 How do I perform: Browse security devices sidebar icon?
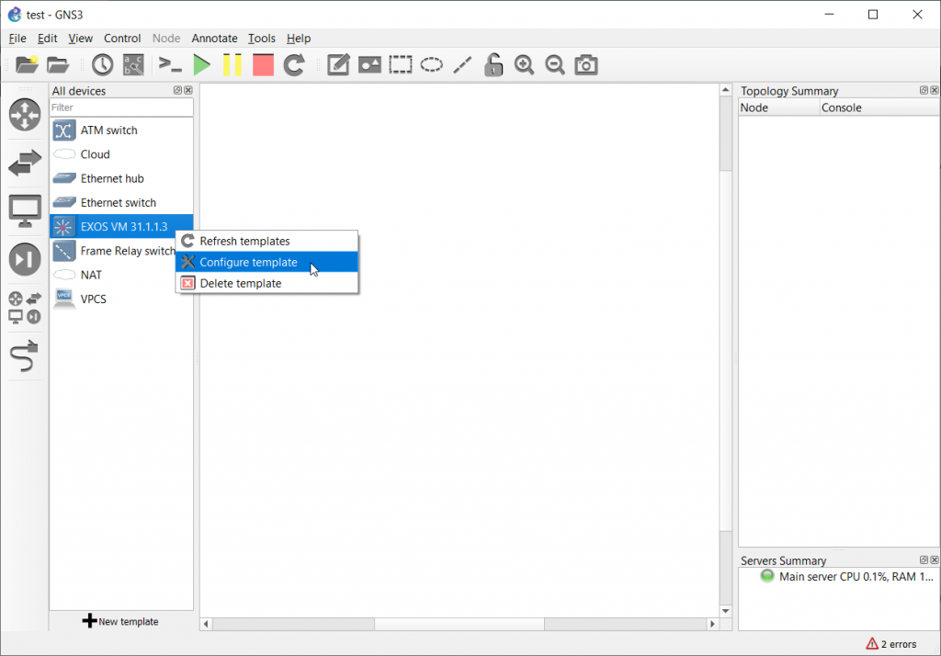click(25, 259)
